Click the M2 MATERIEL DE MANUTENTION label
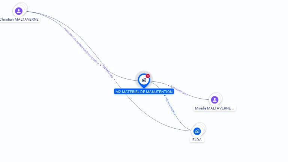This screenshot has width=288, height=162. point(144,91)
